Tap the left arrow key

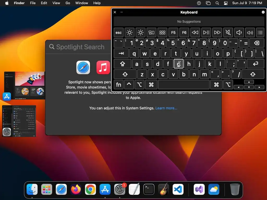(x=239, y=87)
